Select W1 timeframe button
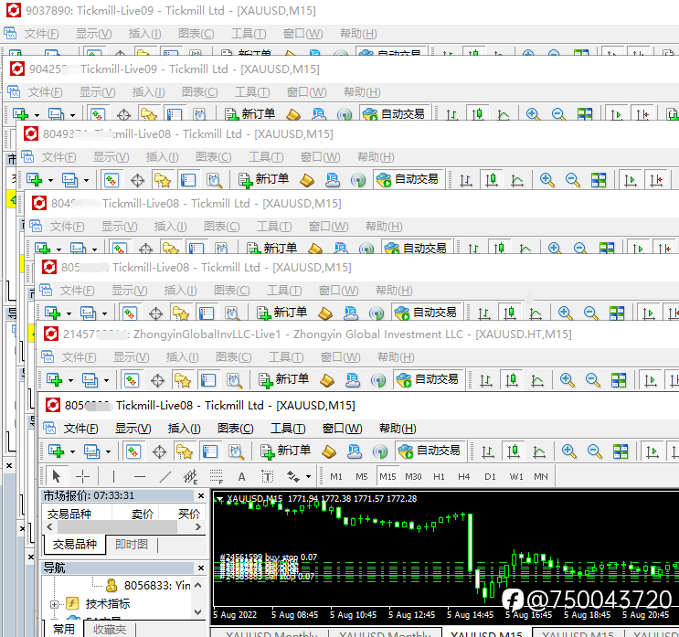Image resolution: width=679 pixels, height=637 pixels. pos(515,476)
